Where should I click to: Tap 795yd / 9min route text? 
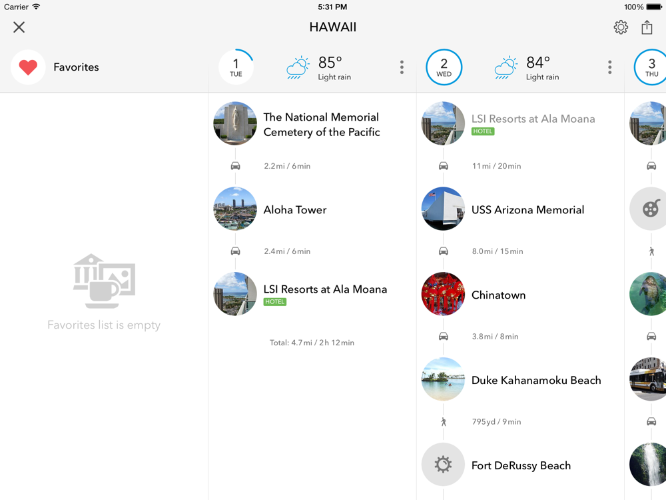pos(497,422)
